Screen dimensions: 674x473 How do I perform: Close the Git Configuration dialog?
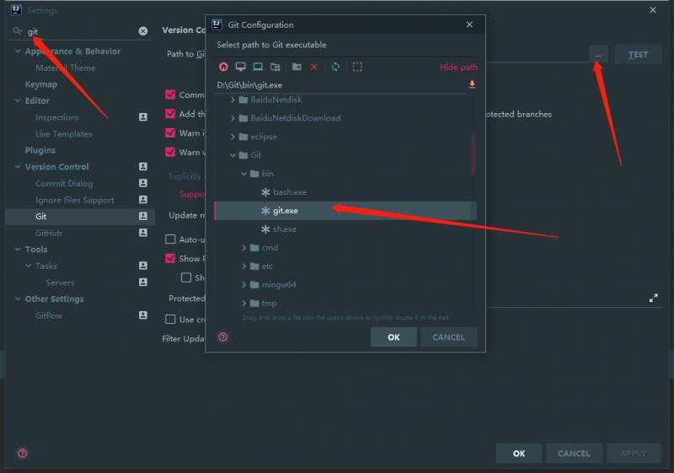(469, 24)
